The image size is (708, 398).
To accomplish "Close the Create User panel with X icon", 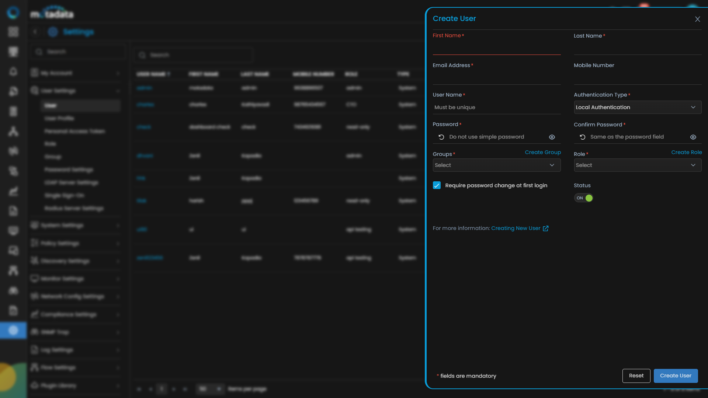I will (697, 19).
